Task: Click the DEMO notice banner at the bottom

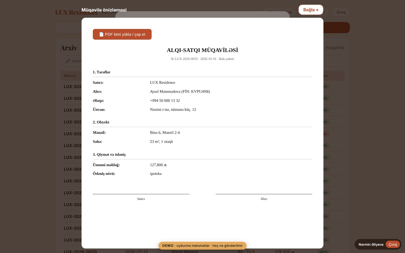Action: [202, 246]
